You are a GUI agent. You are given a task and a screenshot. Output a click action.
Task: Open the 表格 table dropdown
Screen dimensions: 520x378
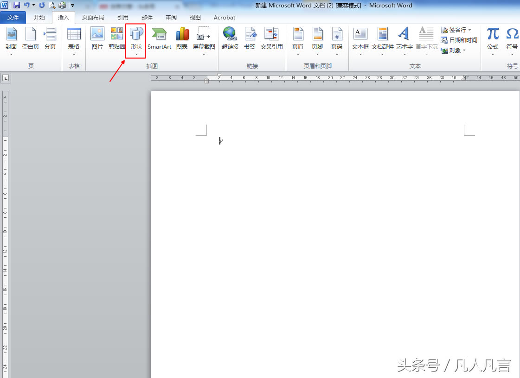(x=74, y=41)
